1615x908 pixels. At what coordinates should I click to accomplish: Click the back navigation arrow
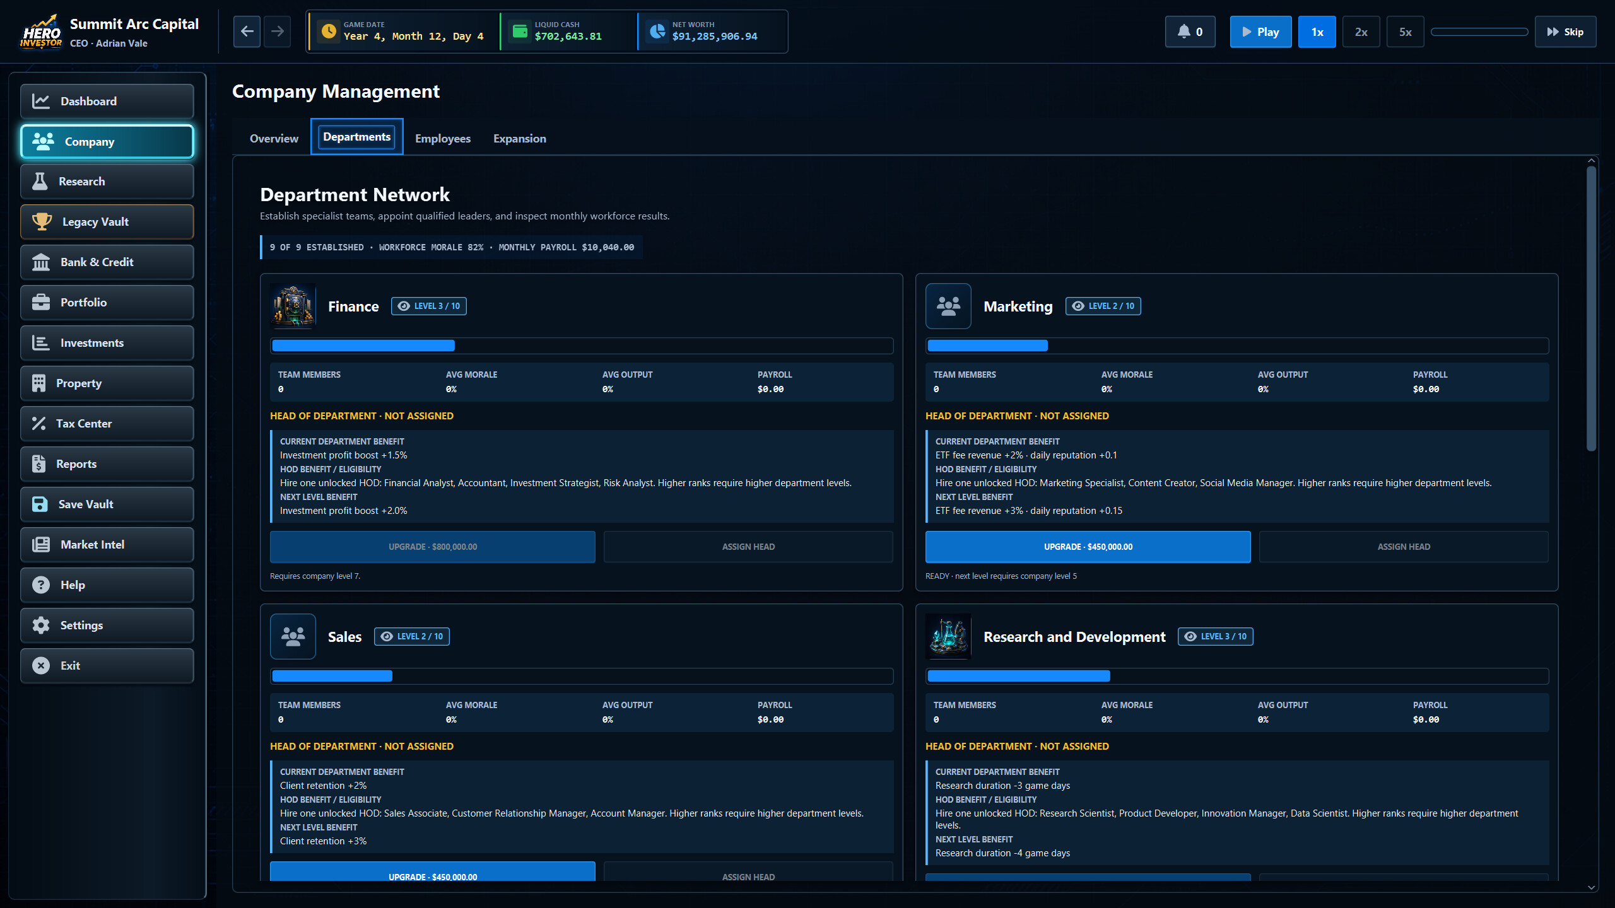point(247,32)
